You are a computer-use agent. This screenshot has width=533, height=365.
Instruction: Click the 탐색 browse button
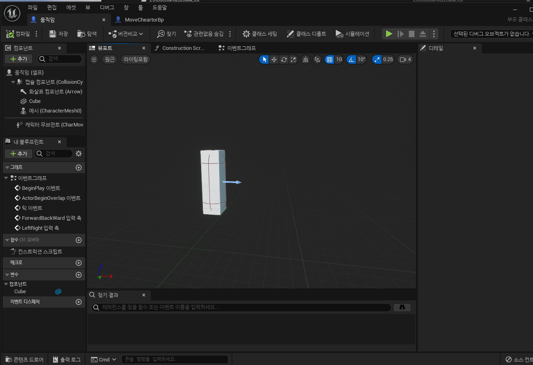point(87,34)
